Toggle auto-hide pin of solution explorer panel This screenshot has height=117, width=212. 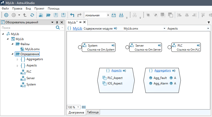(57, 22)
